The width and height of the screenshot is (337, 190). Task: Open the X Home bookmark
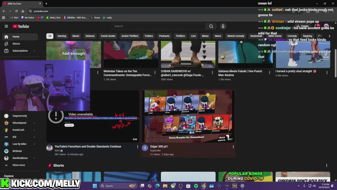point(95,18)
